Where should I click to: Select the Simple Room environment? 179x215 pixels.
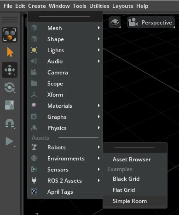pyautogui.click(x=130, y=201)
